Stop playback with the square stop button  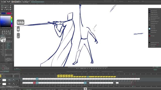(x=92, y=68)
